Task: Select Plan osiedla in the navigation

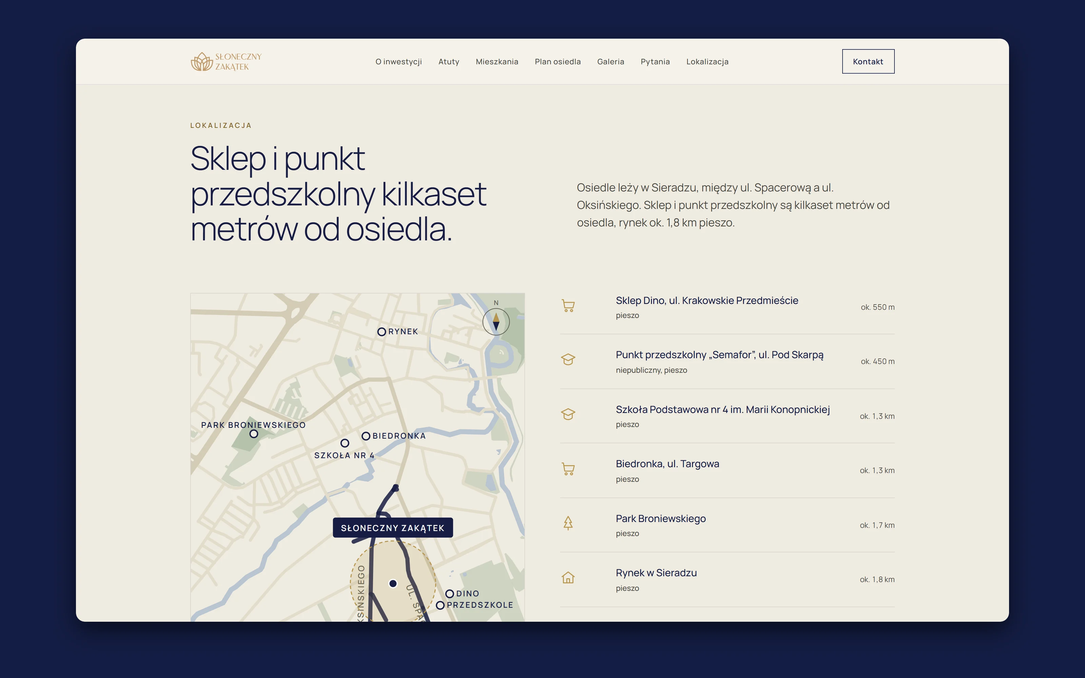Action: [x=557, y=61]
